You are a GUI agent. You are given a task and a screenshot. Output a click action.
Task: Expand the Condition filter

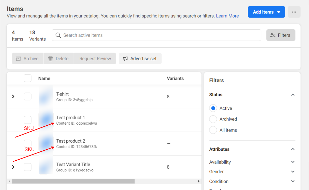(293, 181)
